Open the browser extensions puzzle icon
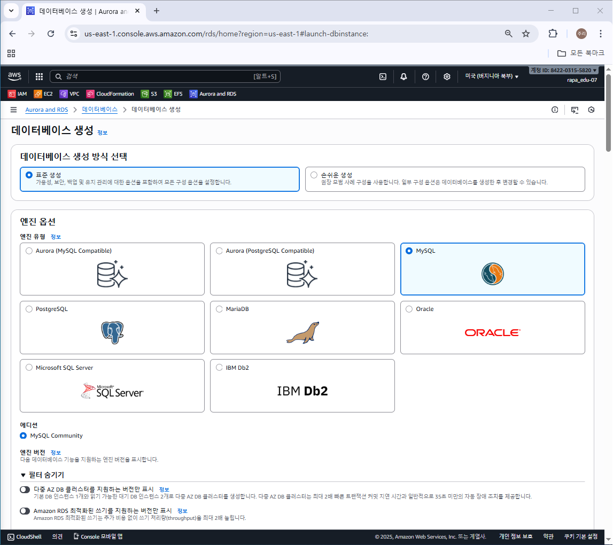Image resolution: width=613 pixels, height=545 pixels. coord(553,34)
